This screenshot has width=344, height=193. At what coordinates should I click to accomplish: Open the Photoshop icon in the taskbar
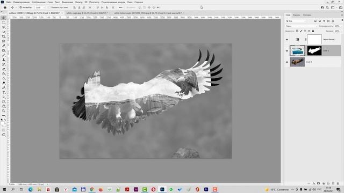pos(162,189)
